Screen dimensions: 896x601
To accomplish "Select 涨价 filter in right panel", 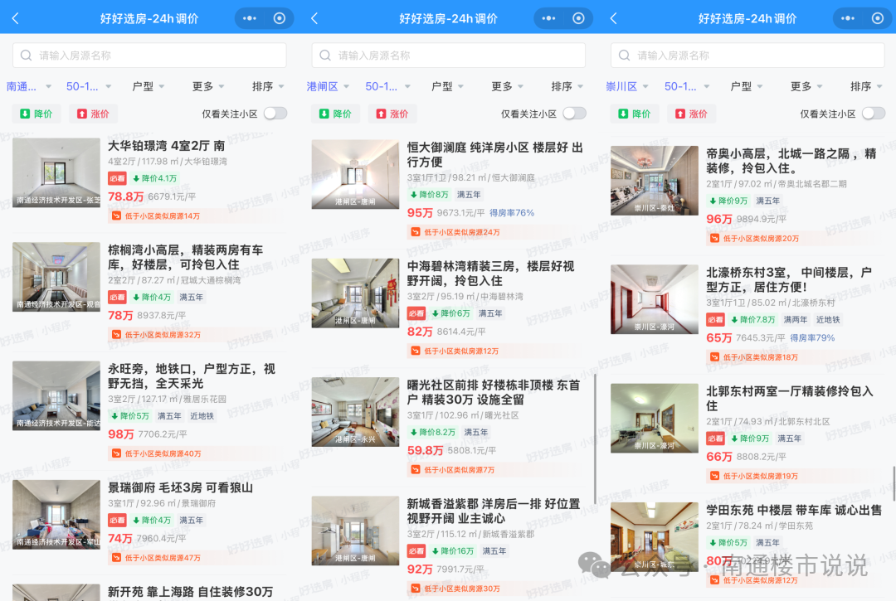I will click(x=691, y=114).
